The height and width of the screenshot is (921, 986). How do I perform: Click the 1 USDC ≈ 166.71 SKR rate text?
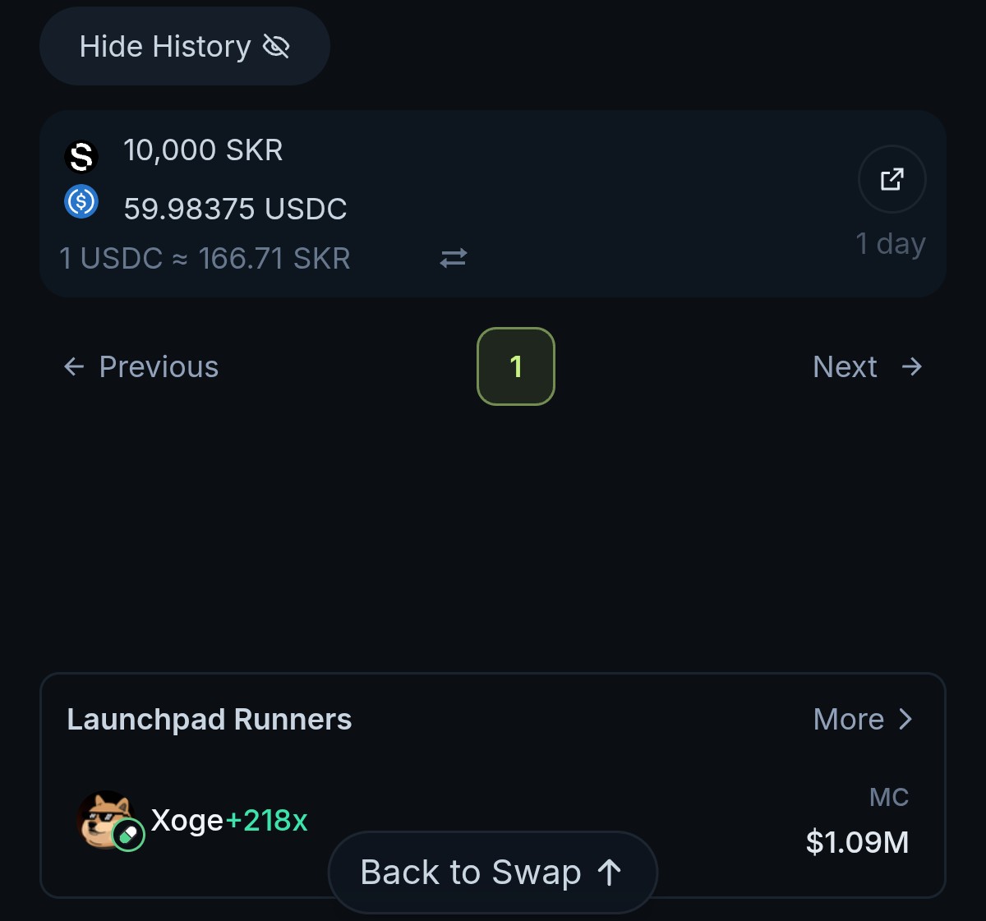click(205, 259)
